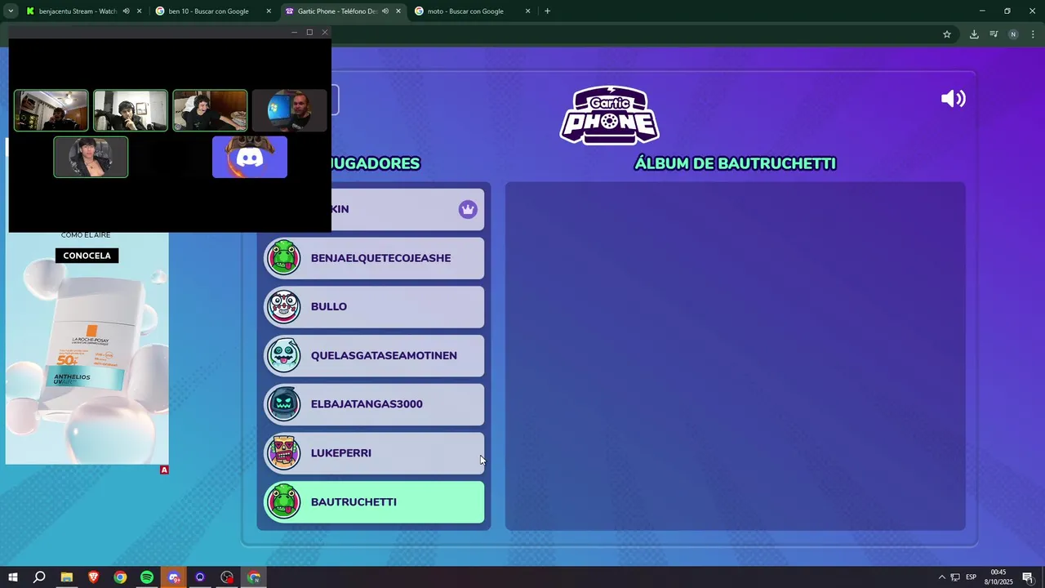The width and height of the screenshot is (1045, 588).
Task: Expand the tab search dropdown arrow
Action: tap(11, 11)
